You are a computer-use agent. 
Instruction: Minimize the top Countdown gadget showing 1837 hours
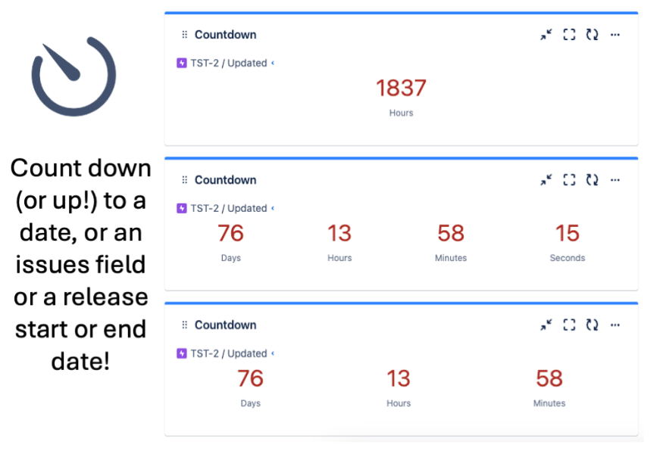(x=546, y=35)
